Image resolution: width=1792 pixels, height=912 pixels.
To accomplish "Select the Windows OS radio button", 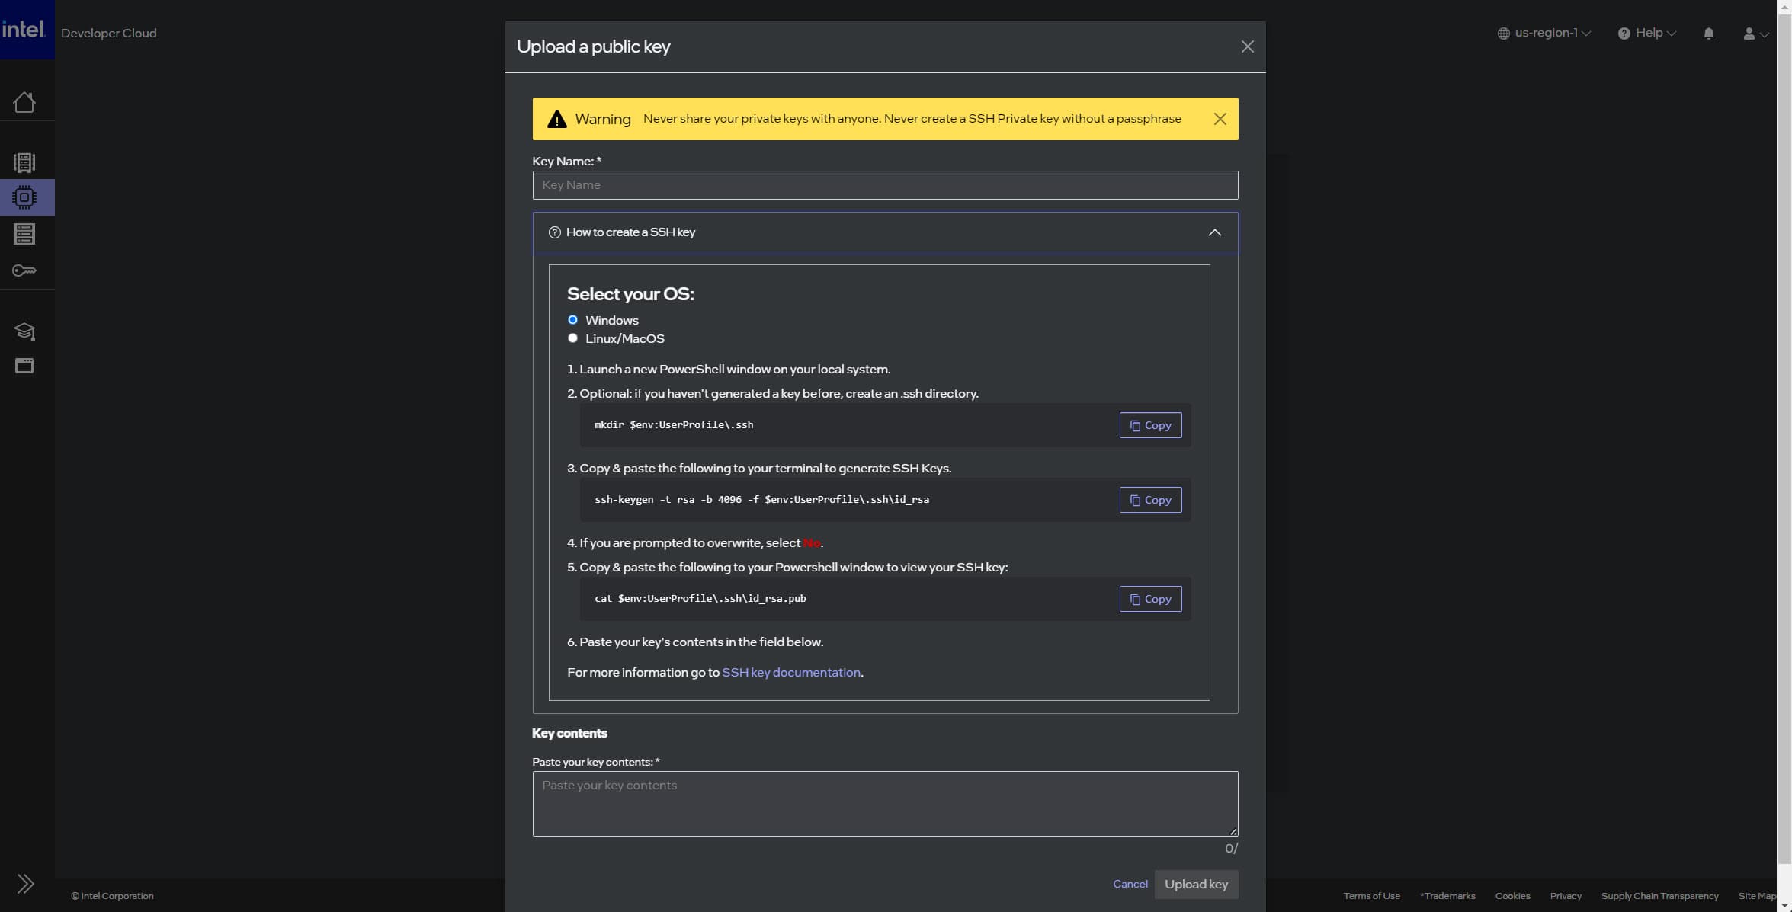I will (x=572, y=320).
